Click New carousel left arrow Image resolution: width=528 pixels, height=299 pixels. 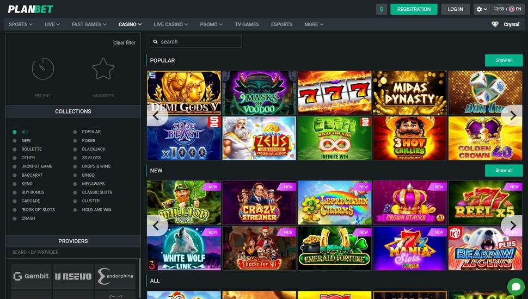(156, 226)
